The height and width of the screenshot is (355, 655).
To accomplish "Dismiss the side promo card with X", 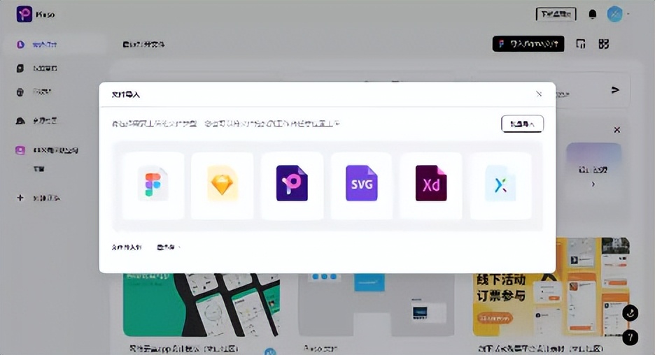I will point(617,130).
